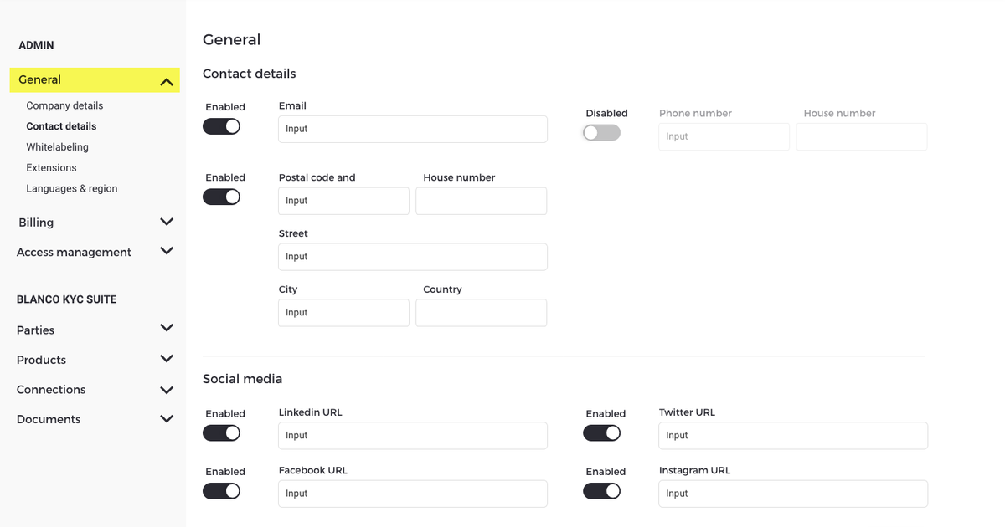
Task: Enable the Phone number toggle
Action: [601, 133]
